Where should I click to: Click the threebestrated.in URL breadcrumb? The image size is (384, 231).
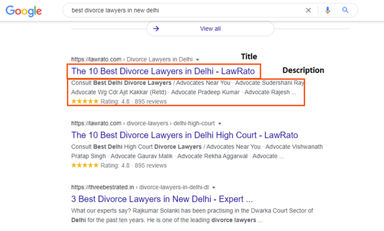[140, 187]
